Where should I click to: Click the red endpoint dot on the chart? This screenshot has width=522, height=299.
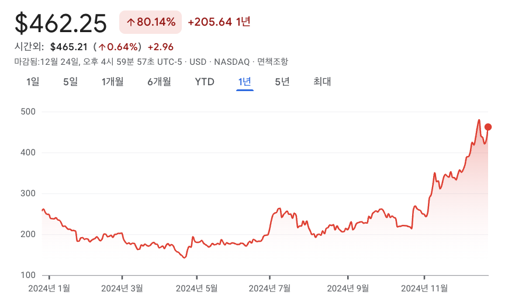click(488, 127)
